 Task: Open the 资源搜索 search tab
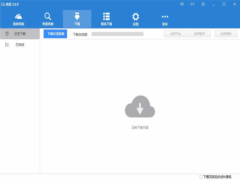point(48,19)
